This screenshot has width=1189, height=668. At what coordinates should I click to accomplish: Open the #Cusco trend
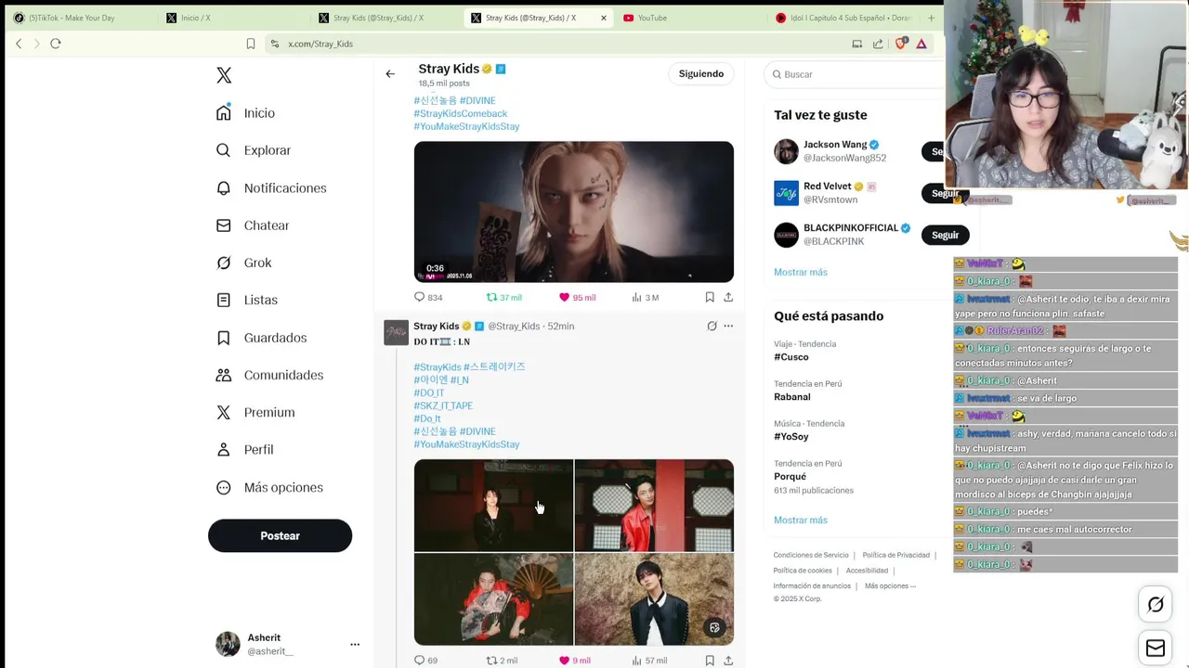point(791,356)
